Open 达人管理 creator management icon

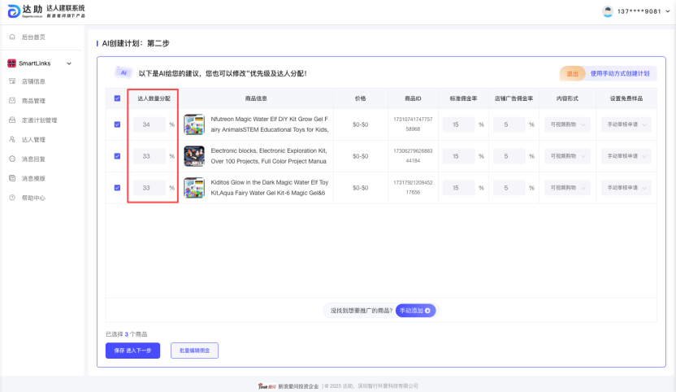12,140
